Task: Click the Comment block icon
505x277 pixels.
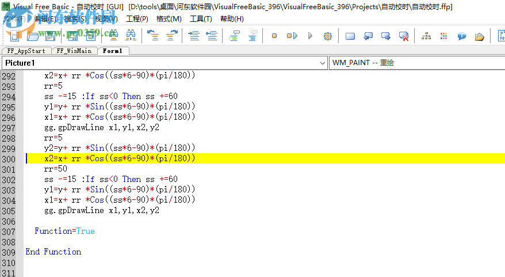Action: (x=235, y=36)
